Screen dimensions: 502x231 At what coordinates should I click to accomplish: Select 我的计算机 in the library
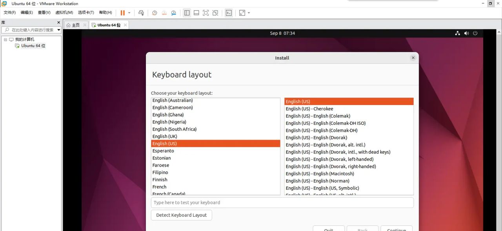(24, 40)
